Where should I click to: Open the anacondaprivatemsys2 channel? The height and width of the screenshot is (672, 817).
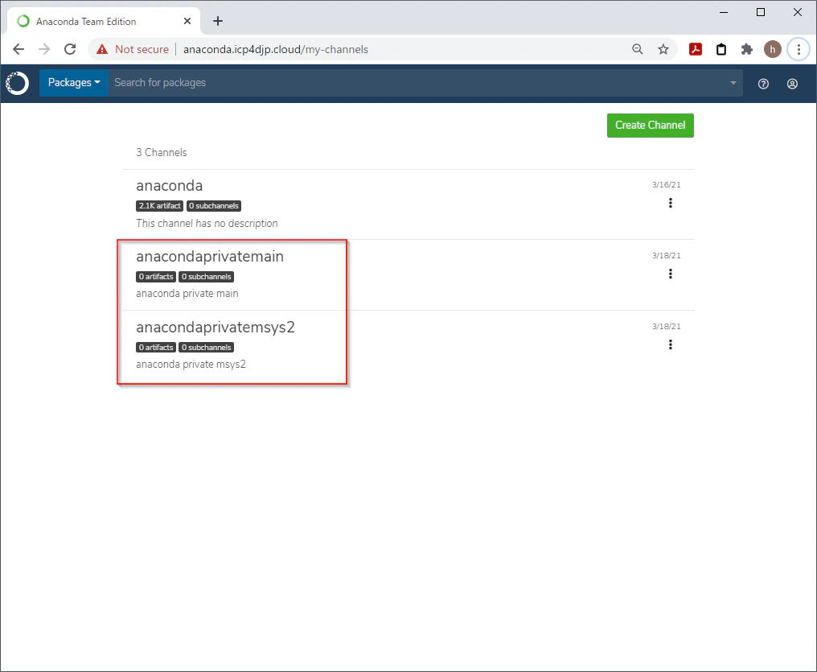(216, 328)
